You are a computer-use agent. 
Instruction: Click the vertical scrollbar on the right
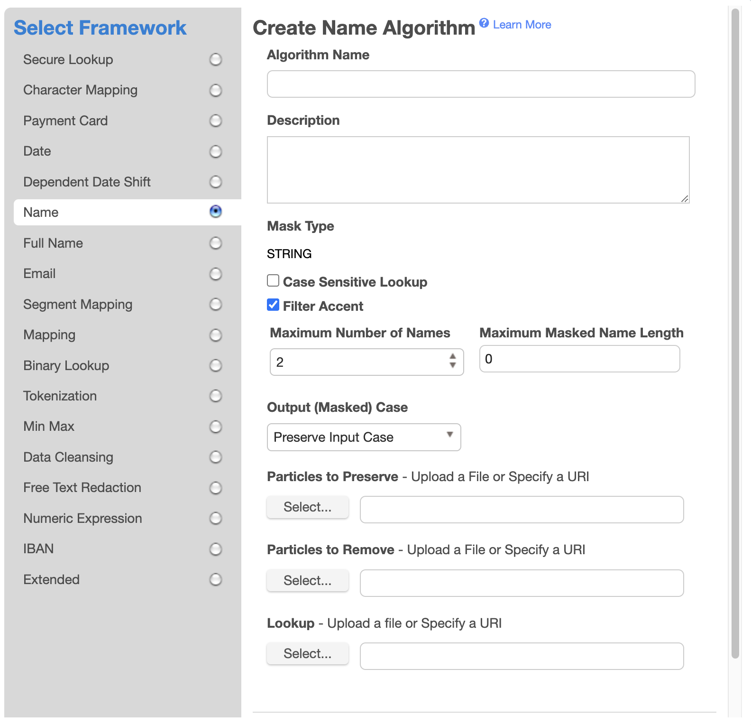point(735,332)
